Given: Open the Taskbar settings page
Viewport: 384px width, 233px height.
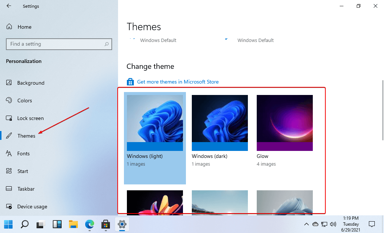Looking at the screenshot, I should 26,189.
